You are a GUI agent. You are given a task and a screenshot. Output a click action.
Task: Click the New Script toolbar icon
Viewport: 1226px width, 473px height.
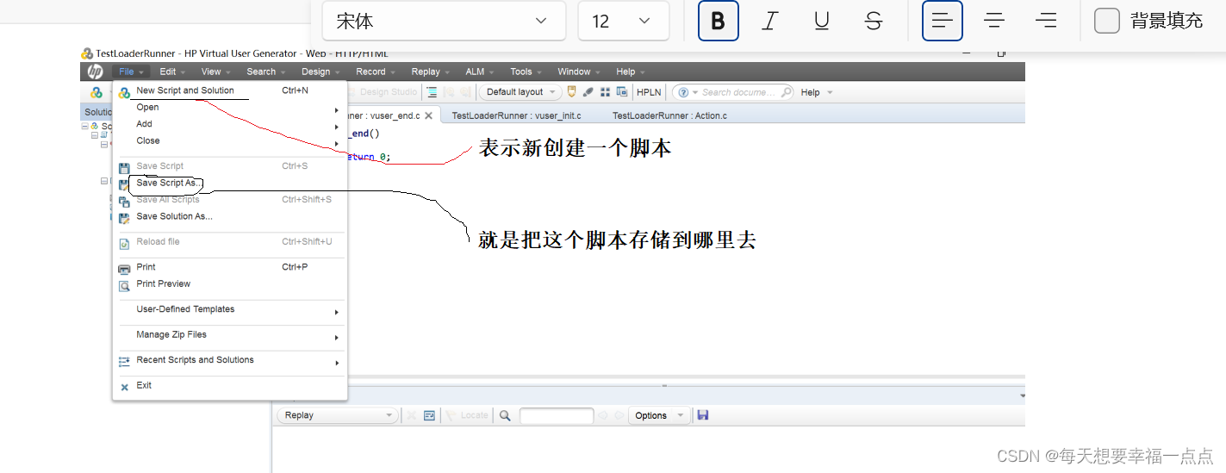[x=96, y=92]
